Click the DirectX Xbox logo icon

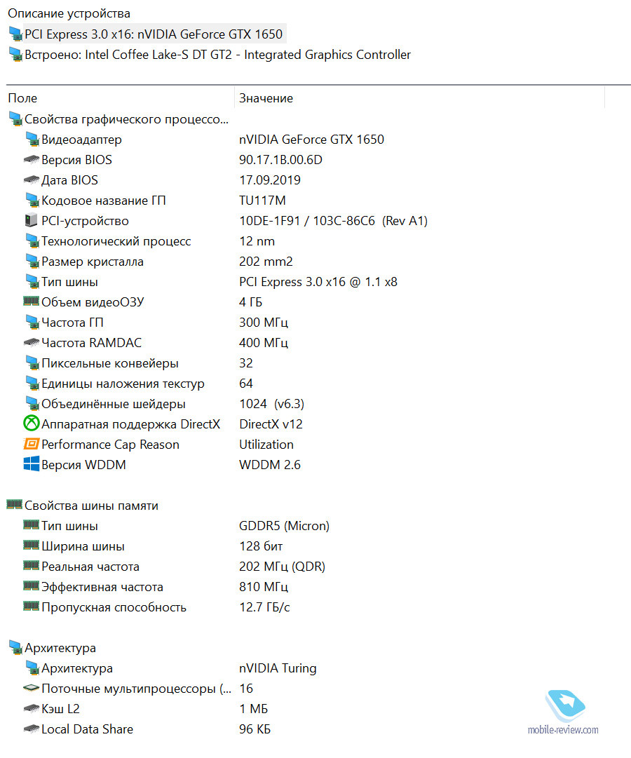point(32,424)
